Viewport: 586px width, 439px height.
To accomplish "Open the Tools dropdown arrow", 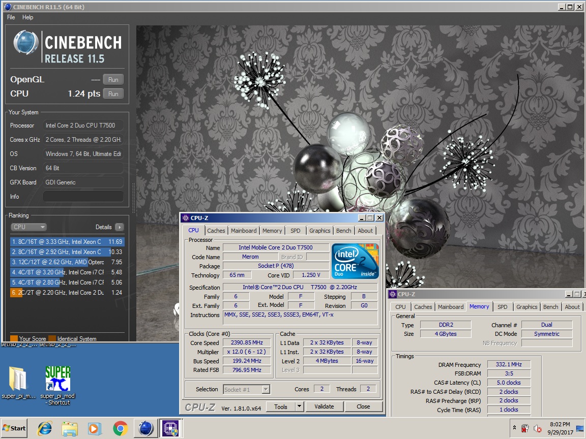I will tap(299, 407).
